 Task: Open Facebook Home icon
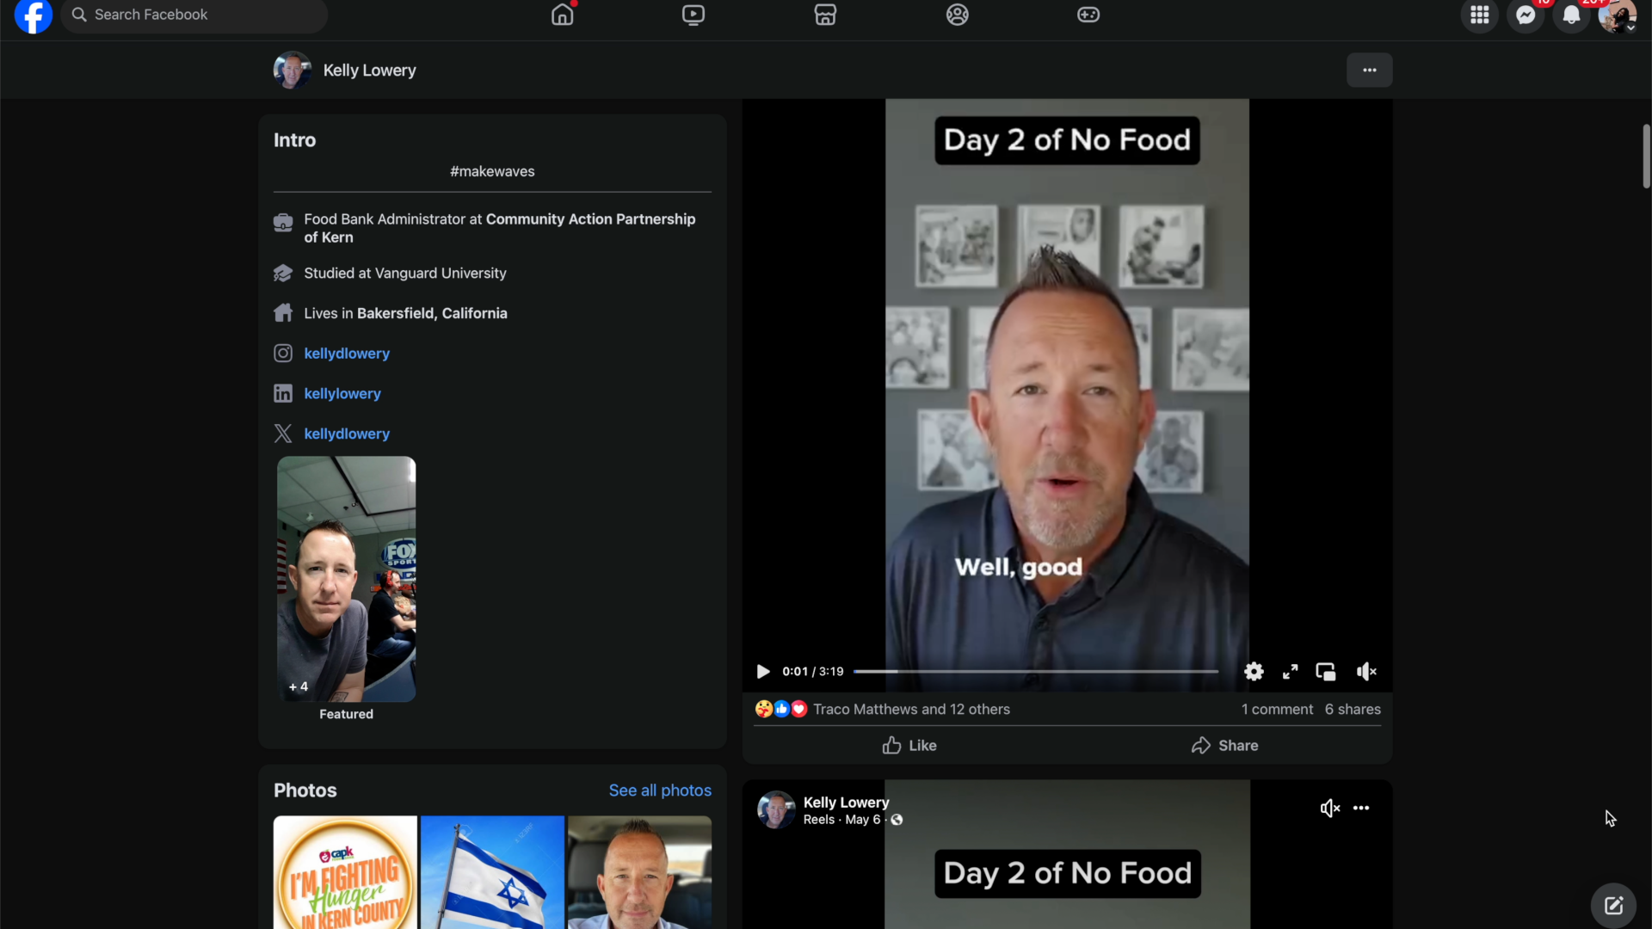(x=562, y=15)
